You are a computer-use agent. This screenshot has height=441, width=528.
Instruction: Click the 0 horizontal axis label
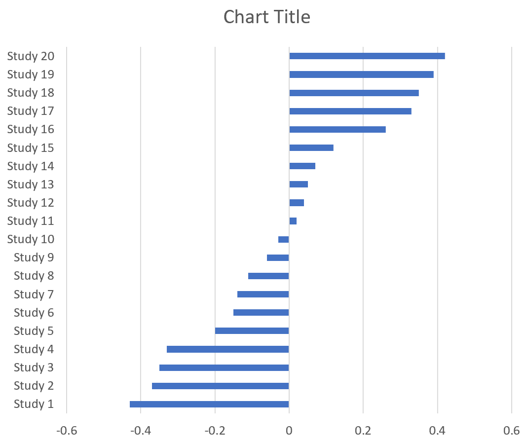point(289,431)
